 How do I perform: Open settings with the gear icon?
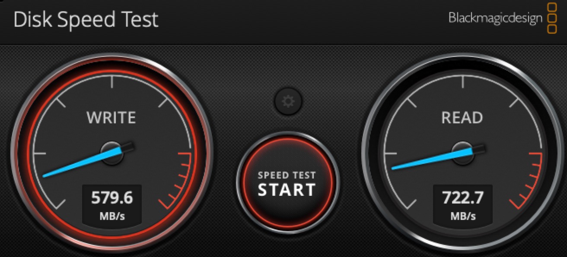288,102
